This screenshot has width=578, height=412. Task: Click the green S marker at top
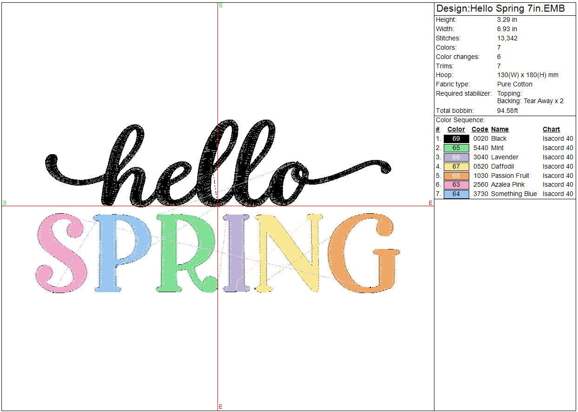coord(220,6)
